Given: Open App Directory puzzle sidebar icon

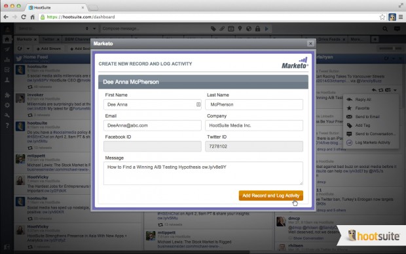Looking at the screenshot, I should point(7,95).
